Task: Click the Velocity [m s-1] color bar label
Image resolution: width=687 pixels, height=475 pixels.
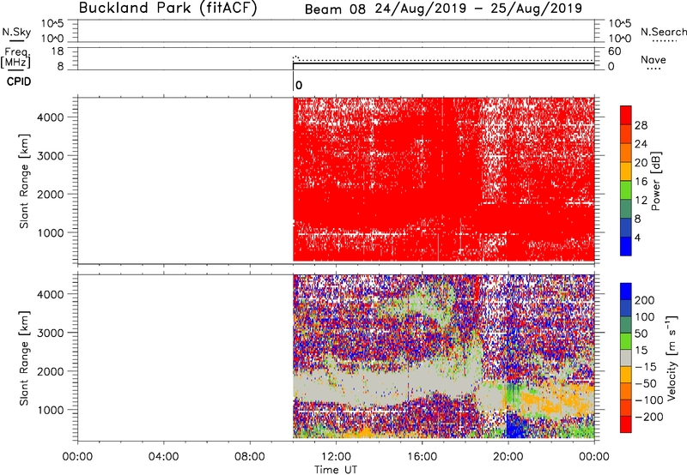Action: [672, 358]
